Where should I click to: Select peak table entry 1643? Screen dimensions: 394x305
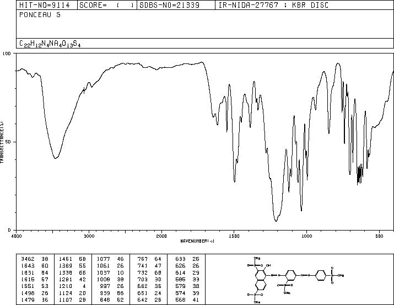point(28,266)
